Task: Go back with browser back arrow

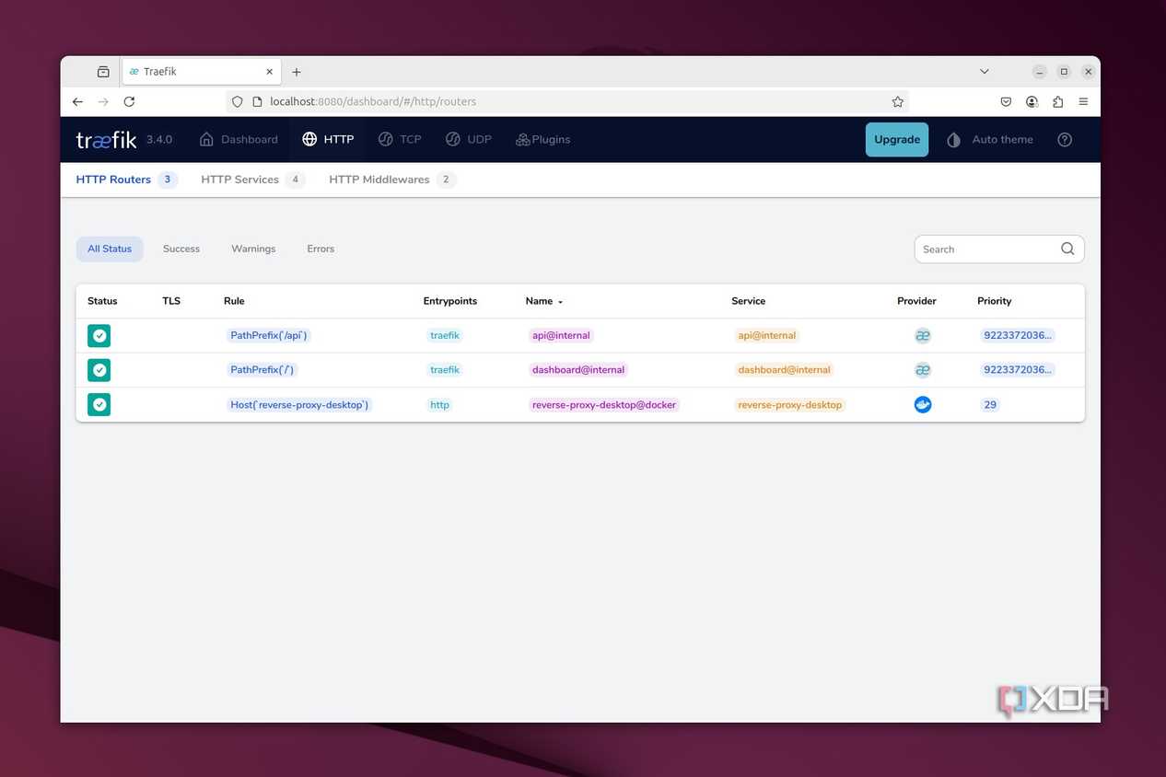Action: tap(77, 101)
